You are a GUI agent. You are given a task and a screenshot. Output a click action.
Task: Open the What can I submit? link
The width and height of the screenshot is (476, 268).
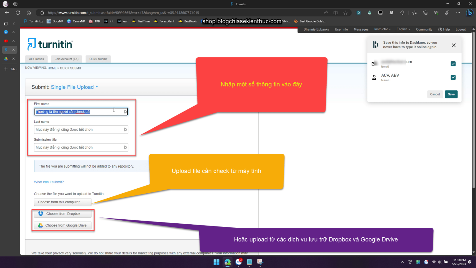click(x=49, y=182)
